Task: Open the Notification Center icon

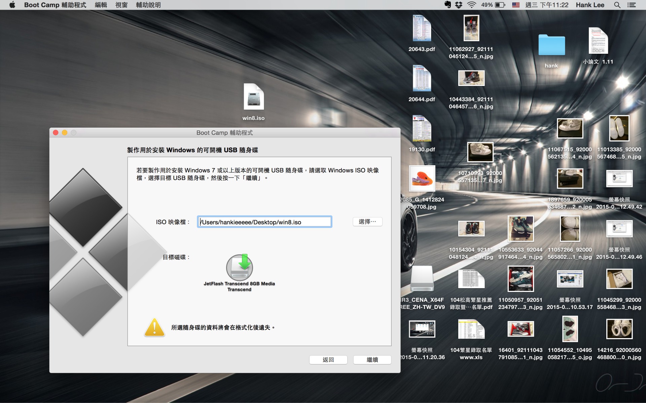Action: 632,5
